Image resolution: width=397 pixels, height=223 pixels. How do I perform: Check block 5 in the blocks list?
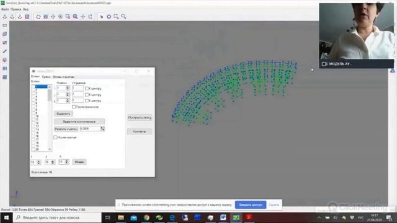(33, 100)
